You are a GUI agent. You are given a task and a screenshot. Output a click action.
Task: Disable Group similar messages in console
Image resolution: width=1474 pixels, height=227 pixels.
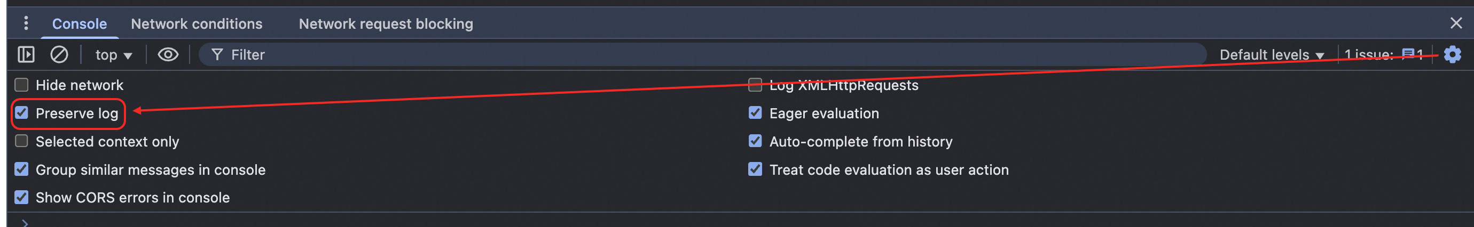coord(22,169)
